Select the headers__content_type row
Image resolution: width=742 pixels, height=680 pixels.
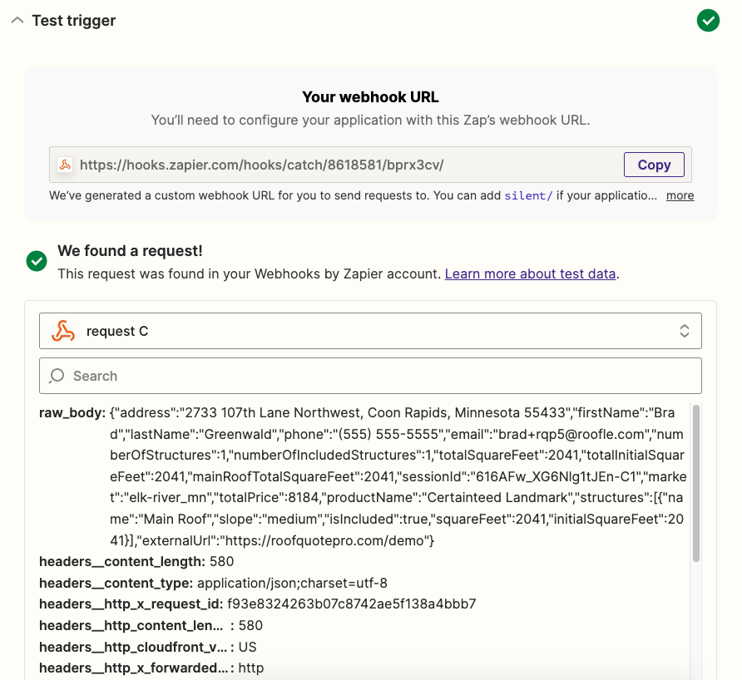click(x=213, y=583)
